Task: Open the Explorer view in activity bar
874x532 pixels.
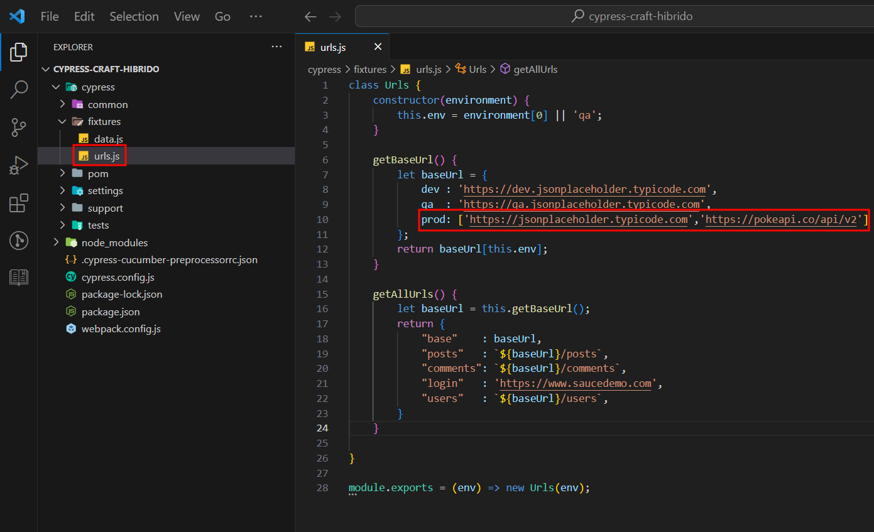Action: [x=19, y=53]
